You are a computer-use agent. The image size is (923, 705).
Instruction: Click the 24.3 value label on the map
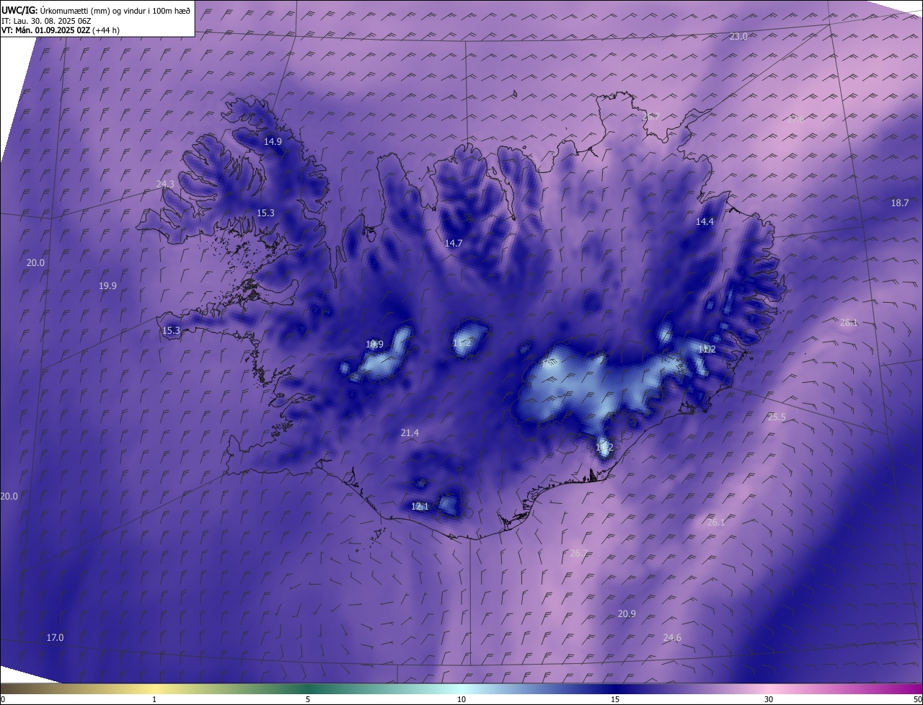(x=165, y=185)
